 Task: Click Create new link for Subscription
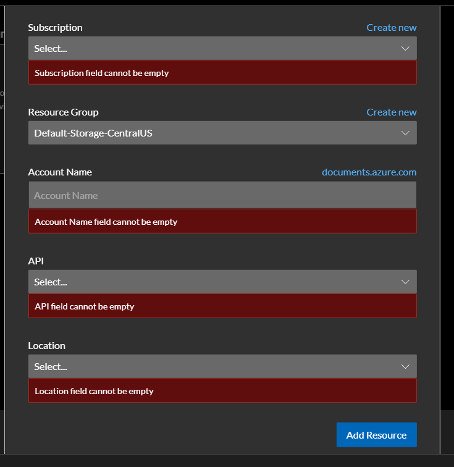click(391, 27)
